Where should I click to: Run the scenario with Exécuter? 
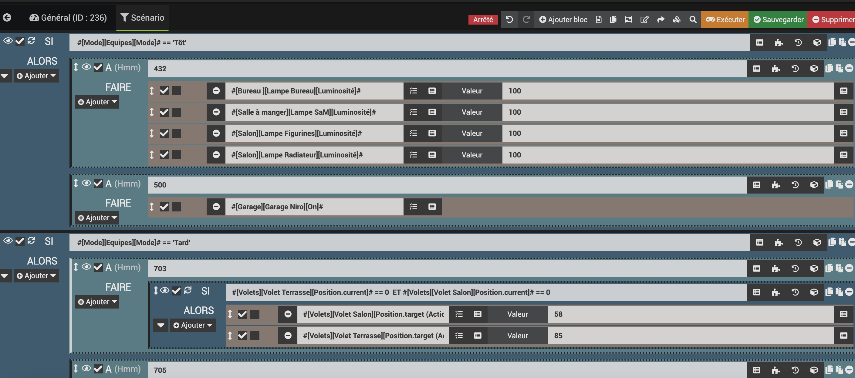[725, 20]
